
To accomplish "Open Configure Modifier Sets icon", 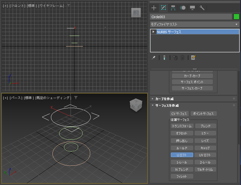I will pos(193,58).
